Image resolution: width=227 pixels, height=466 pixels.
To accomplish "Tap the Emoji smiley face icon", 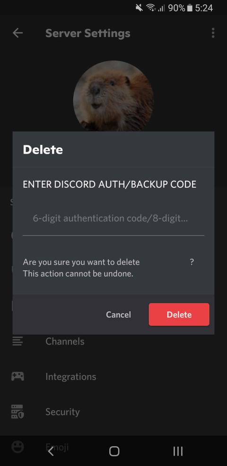I will click(x=17, y=446).
